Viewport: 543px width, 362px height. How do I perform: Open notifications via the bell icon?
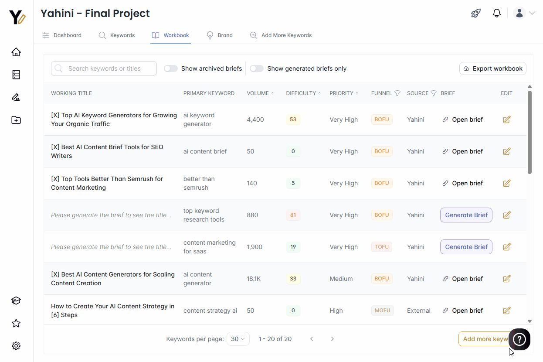(x=497, y=13)
